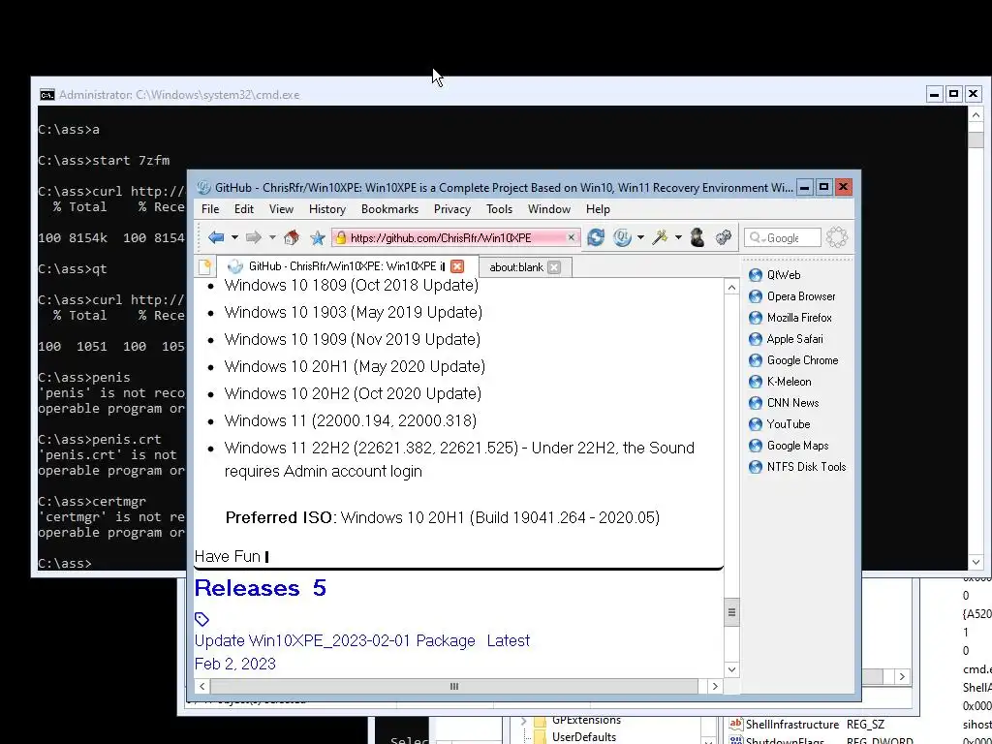Click the magic wand toolbar icon

[660, 238]
